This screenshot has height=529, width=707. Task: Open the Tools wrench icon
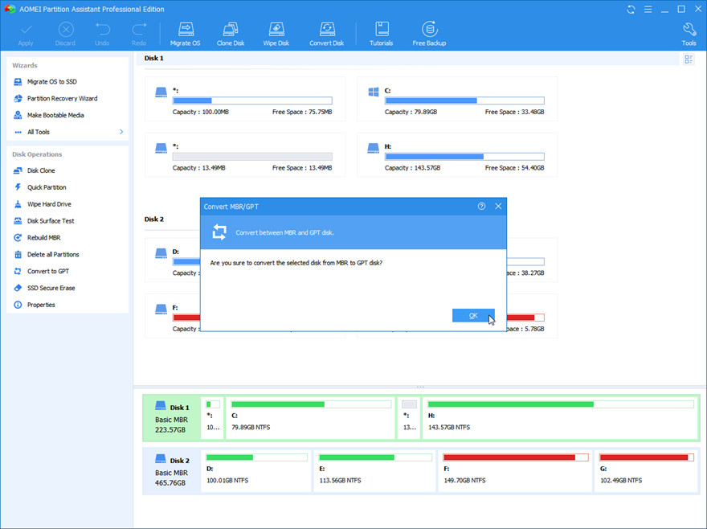689,34
